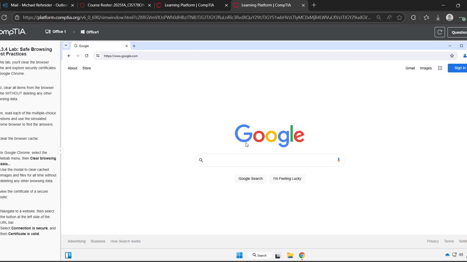Click the magnifier icon in Google search box
The width and height of the screenshot is (467, 262).
coord(201,160)
